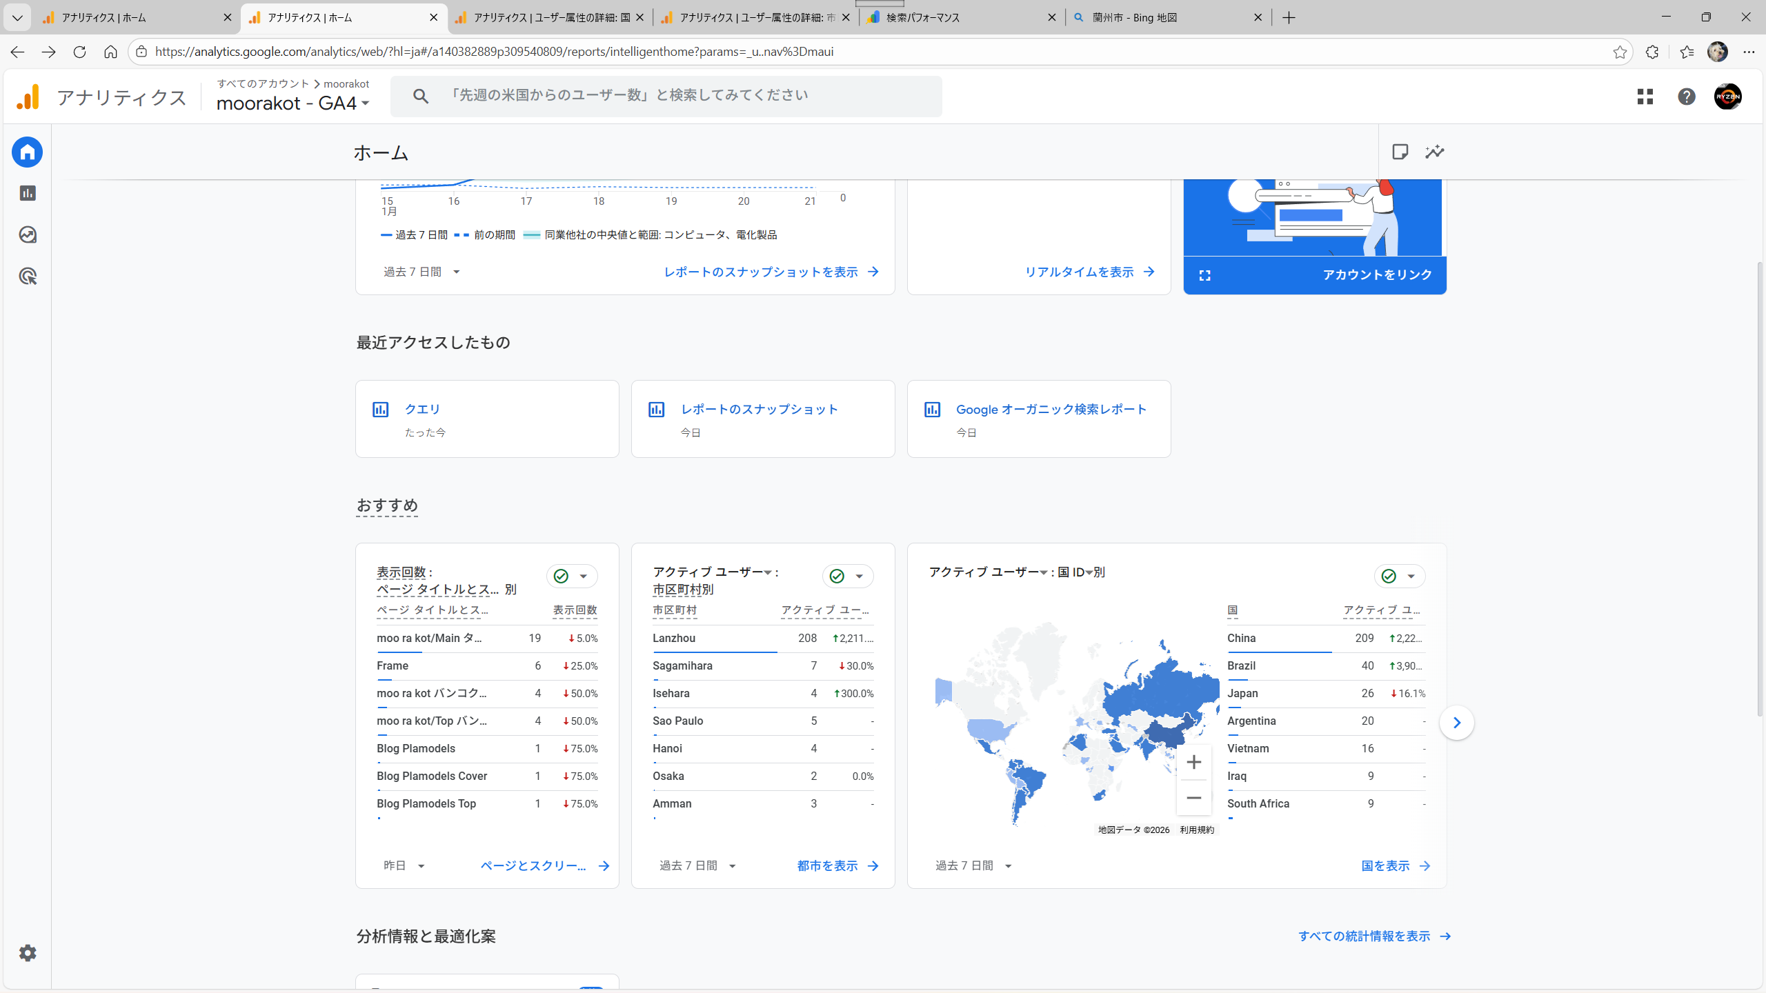Click green check status on country card

click(x=1389, y=576)
